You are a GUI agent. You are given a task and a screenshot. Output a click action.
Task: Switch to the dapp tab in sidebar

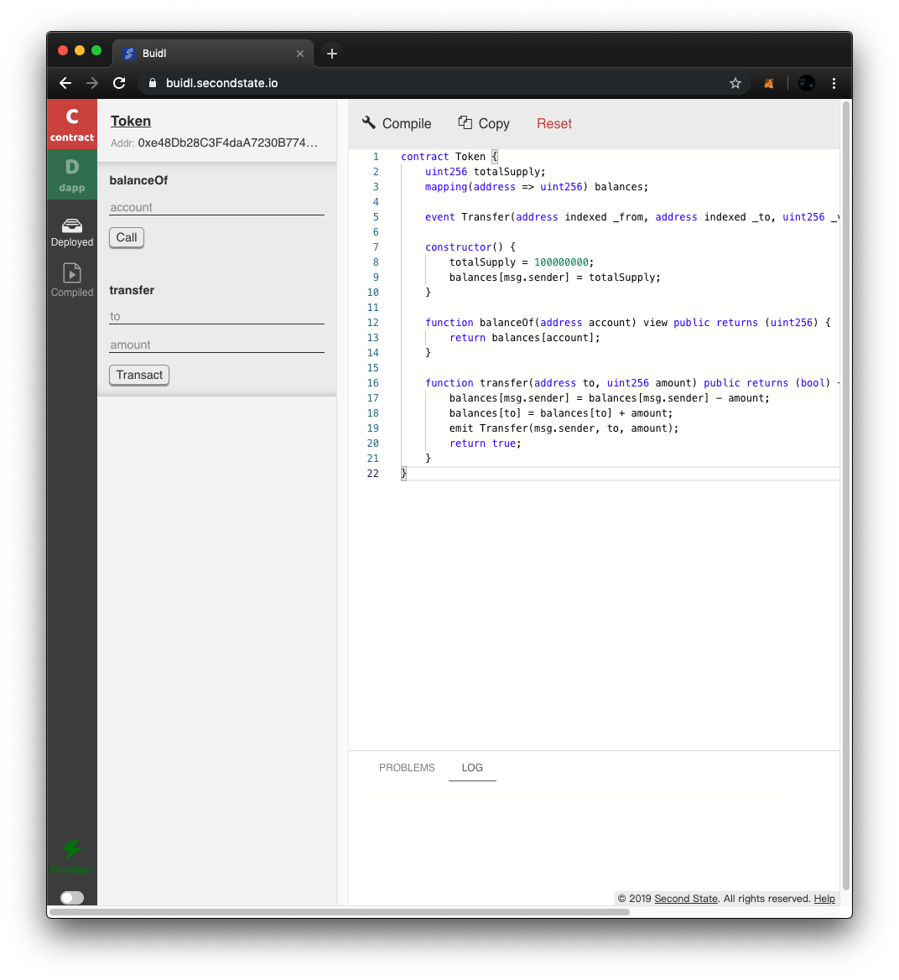point(72,174)
